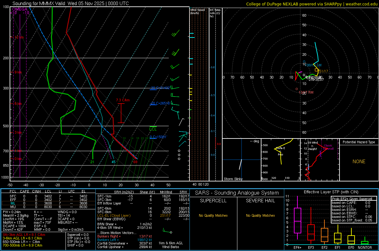Image resolution: width=379 pixels, height=251 pixels.
Task: Click the EF1 axis label
Action: [x=338, y=247]
